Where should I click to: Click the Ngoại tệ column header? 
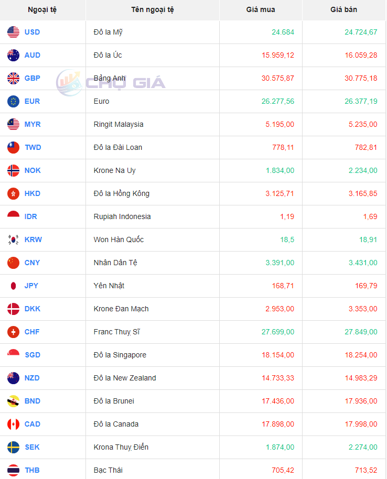43,9
